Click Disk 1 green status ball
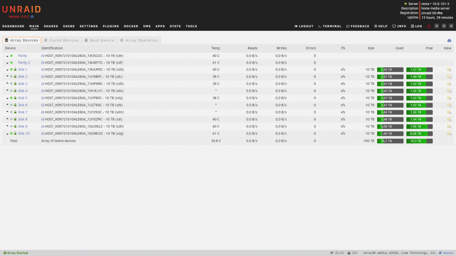 pyautogui.click(x=11, y=70)
